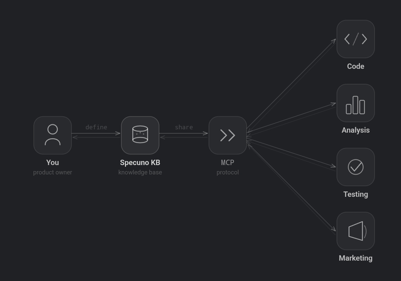This screenshot has width=401, height=281.
Task: Toggle the megaphone symbol in Marketing node
Action: click(x=355, y=231)
